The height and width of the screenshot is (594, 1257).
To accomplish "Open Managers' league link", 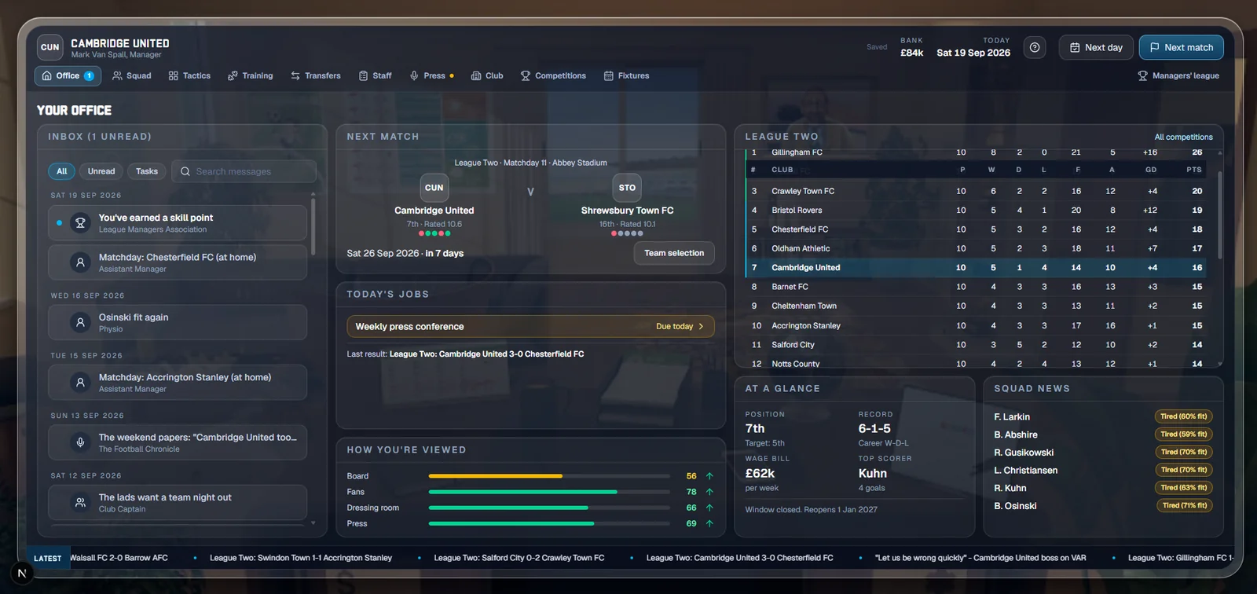I will point(1178,75).
